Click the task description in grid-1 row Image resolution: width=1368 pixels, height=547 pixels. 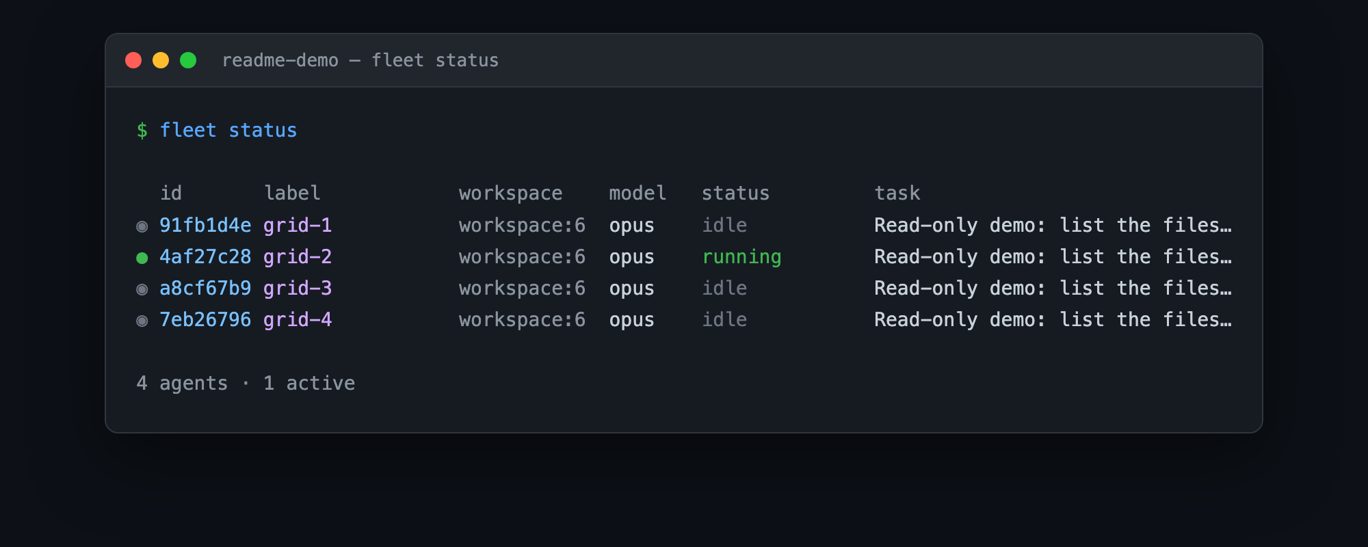[1053, 226]
